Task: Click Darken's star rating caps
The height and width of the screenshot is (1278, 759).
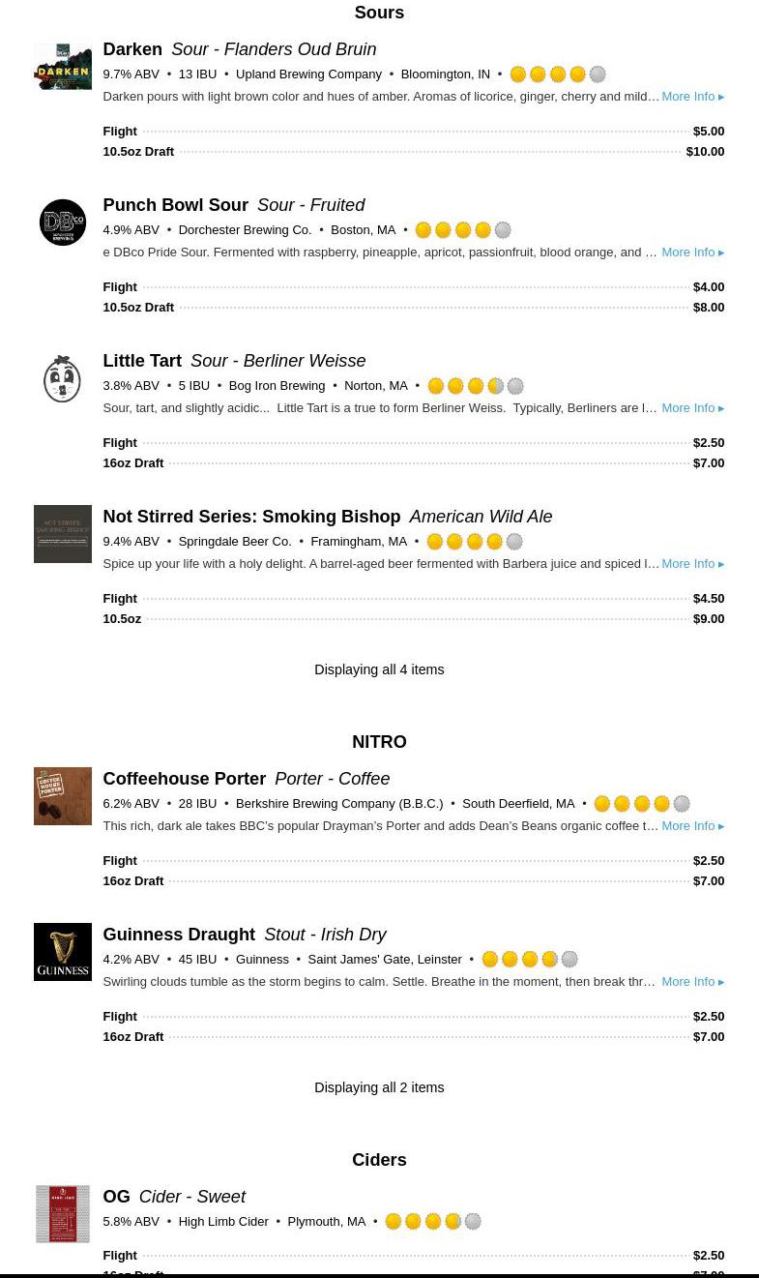Action: point(558,74)
